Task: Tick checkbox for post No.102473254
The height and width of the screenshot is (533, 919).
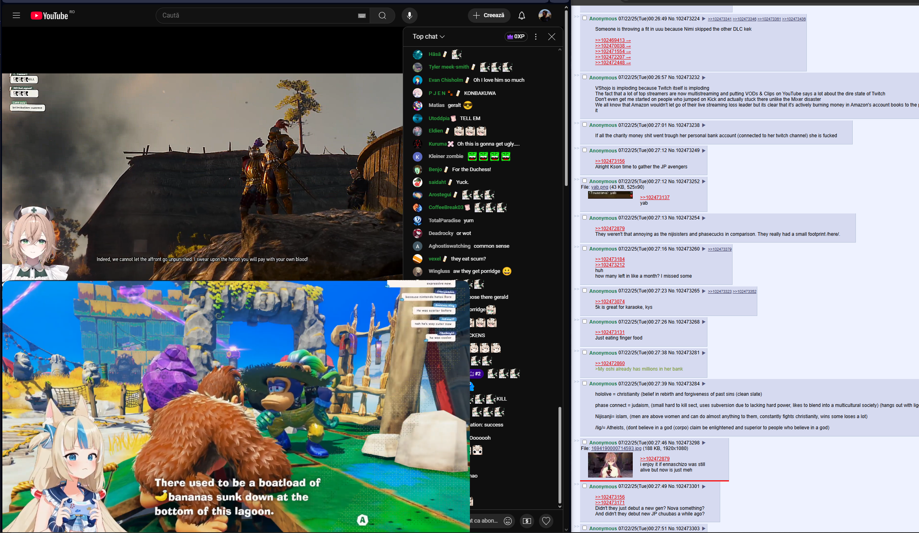Action: tap(585, 217)
